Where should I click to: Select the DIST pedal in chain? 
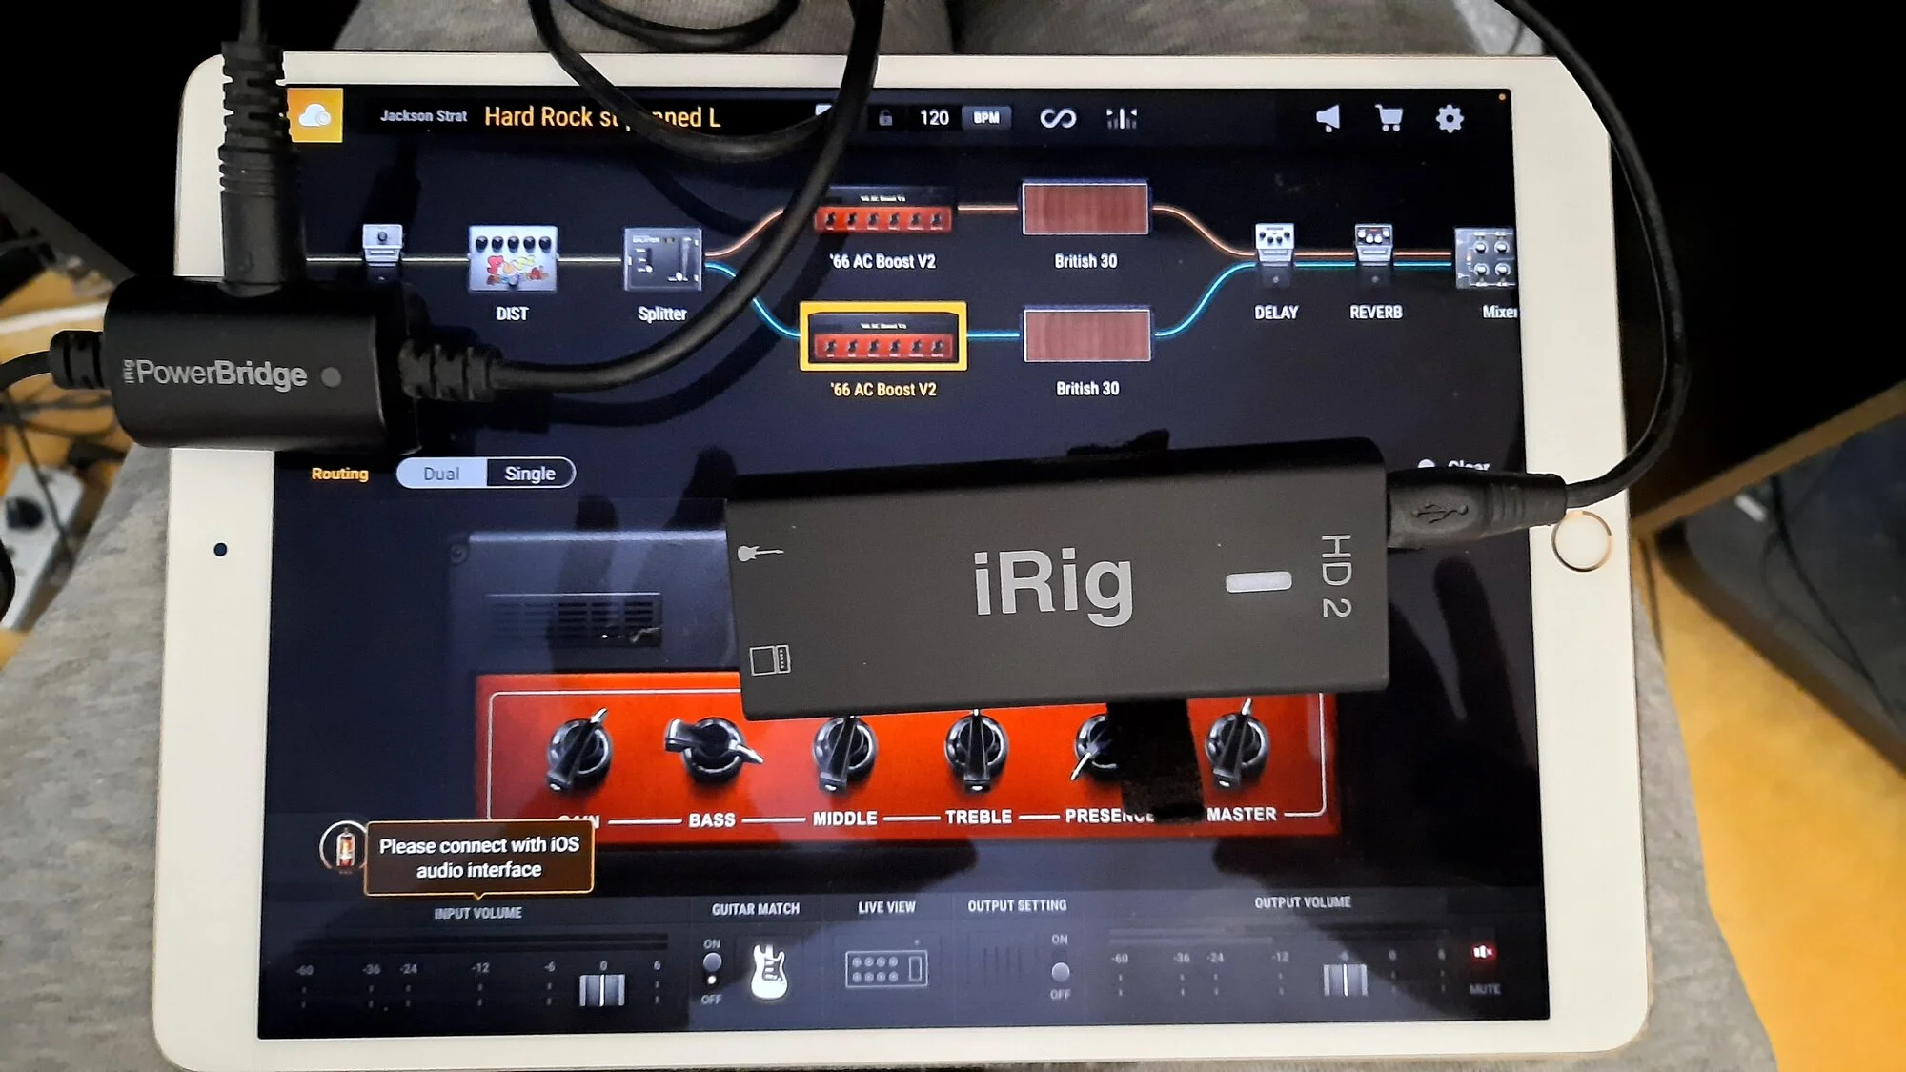[x=513, y=259]
